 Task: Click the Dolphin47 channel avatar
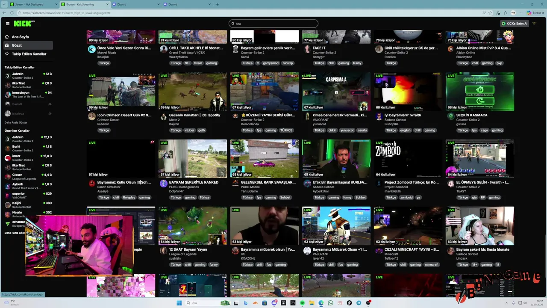click(163, 184)
